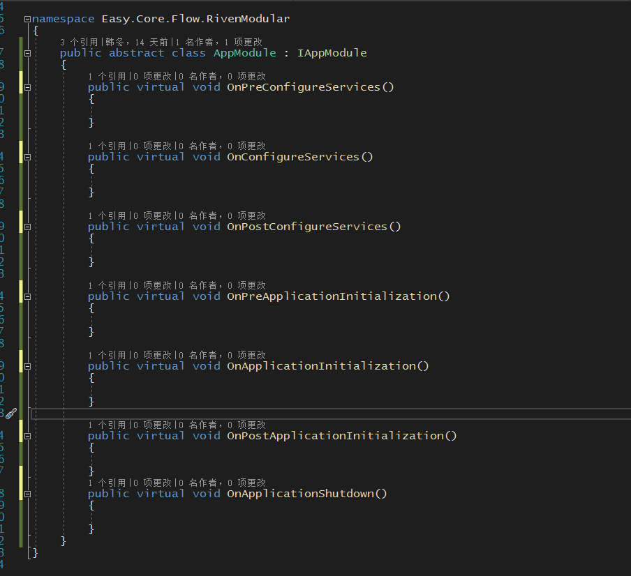This screenshot has width=631, height=576.
Task: Open CodeLens references above OnPreApplicationInitialization
Action: point(107,285)
